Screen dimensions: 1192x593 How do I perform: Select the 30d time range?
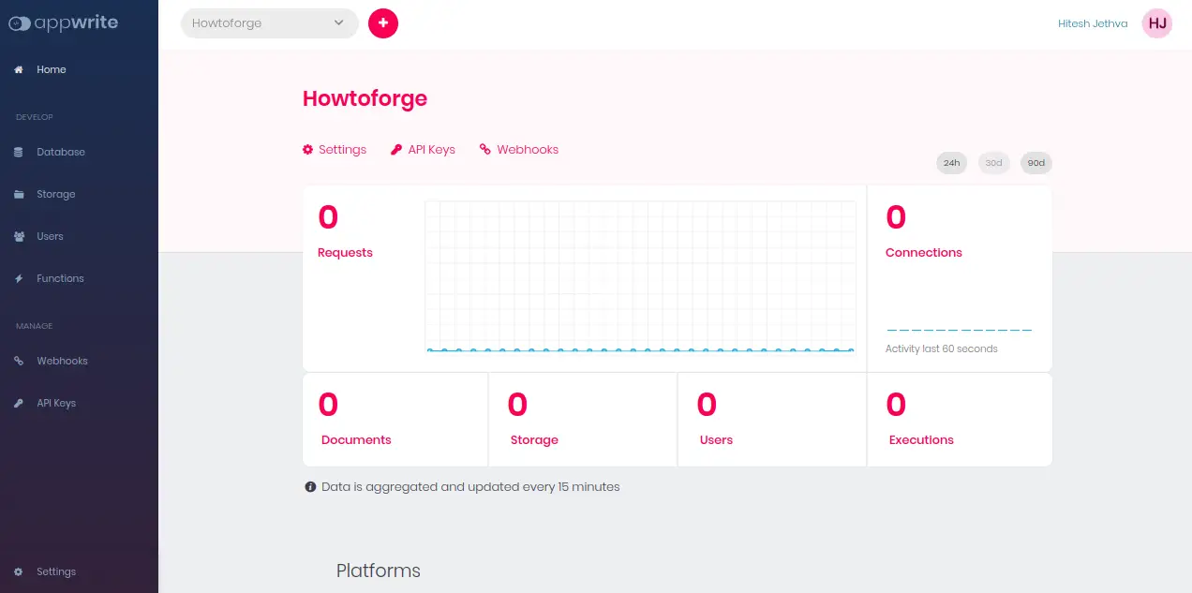pyautogui.click(x=994, y=163)
